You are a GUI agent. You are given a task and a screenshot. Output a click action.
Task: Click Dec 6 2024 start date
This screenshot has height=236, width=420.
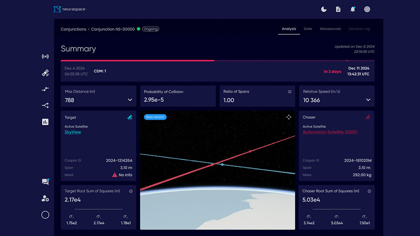pos(75,68)
